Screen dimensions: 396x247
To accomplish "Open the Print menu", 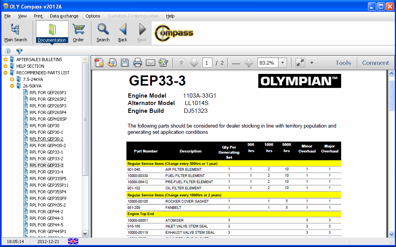I will click(38, 16).
